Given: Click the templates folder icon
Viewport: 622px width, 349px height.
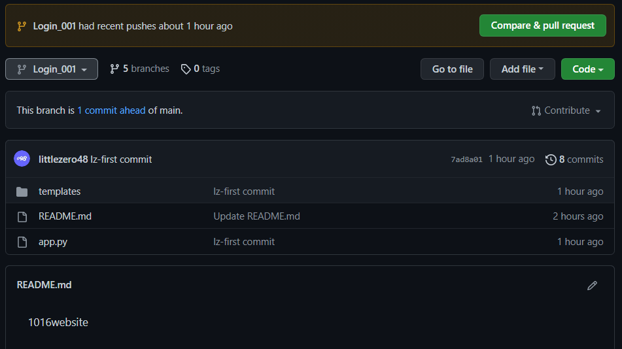Looking at the screenshot, I should [x=22, y=192].
